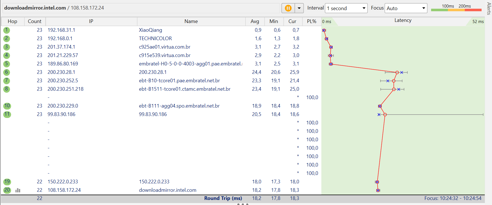This screenshot has width=492, height=205.
Task: Select hop 4 green circle icon
Action: point(6,55)
